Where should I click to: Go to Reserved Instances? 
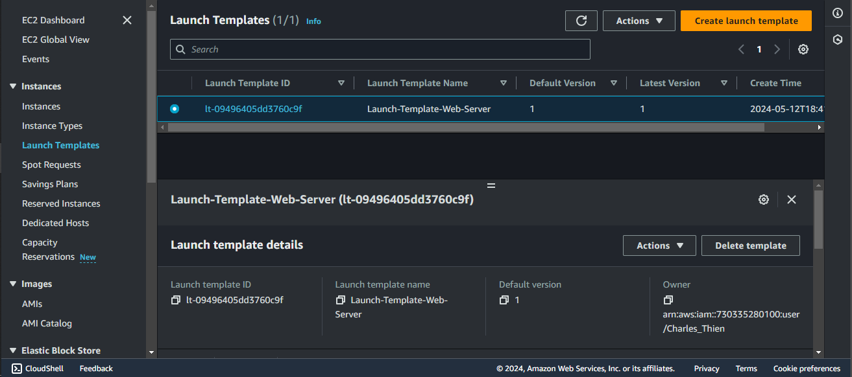pyautogui.click(x=61, y=203)
